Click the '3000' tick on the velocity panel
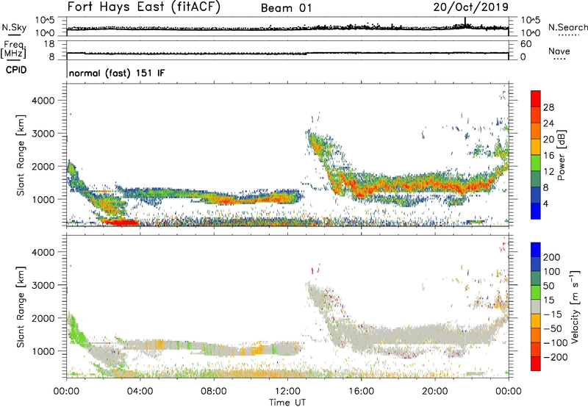Viewport: 588px width, 407px height. [43, 285]
